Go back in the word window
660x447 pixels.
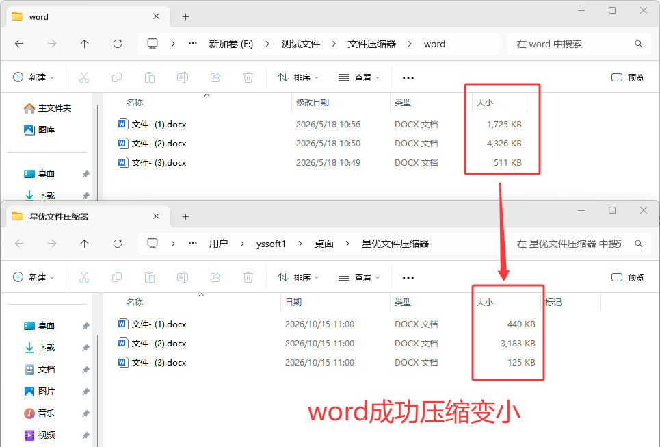(19, 44)
